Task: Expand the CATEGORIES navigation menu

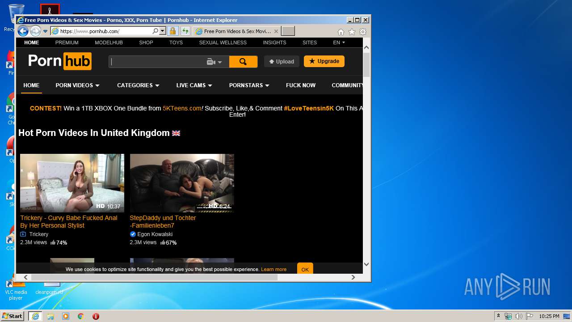Action: [138, 85]
